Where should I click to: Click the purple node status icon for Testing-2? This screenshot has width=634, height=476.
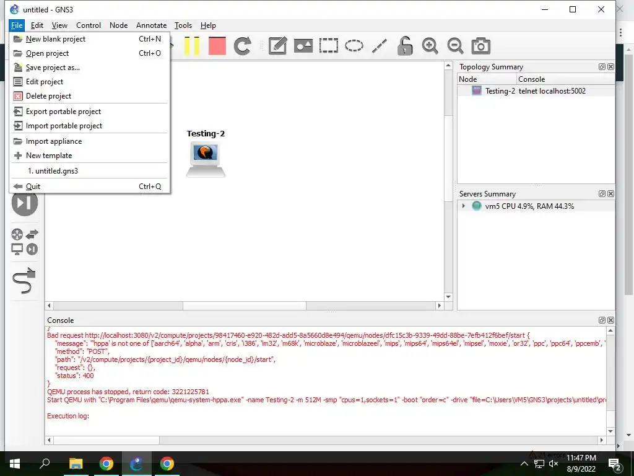tap(477, 90)
